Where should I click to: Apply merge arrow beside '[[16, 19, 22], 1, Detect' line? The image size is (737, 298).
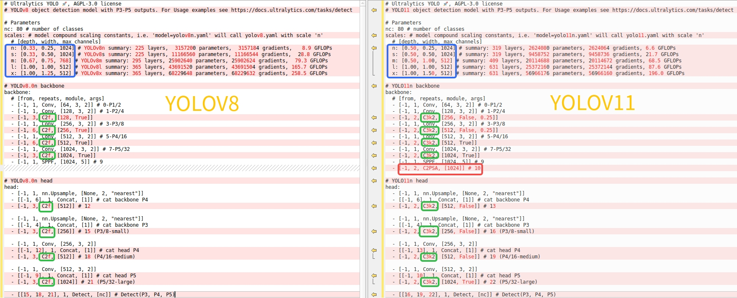374,295
